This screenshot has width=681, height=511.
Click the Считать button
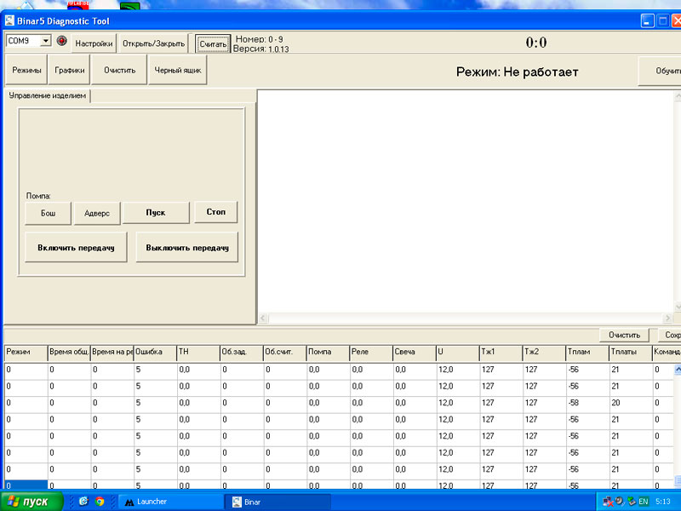coord(213,44)
